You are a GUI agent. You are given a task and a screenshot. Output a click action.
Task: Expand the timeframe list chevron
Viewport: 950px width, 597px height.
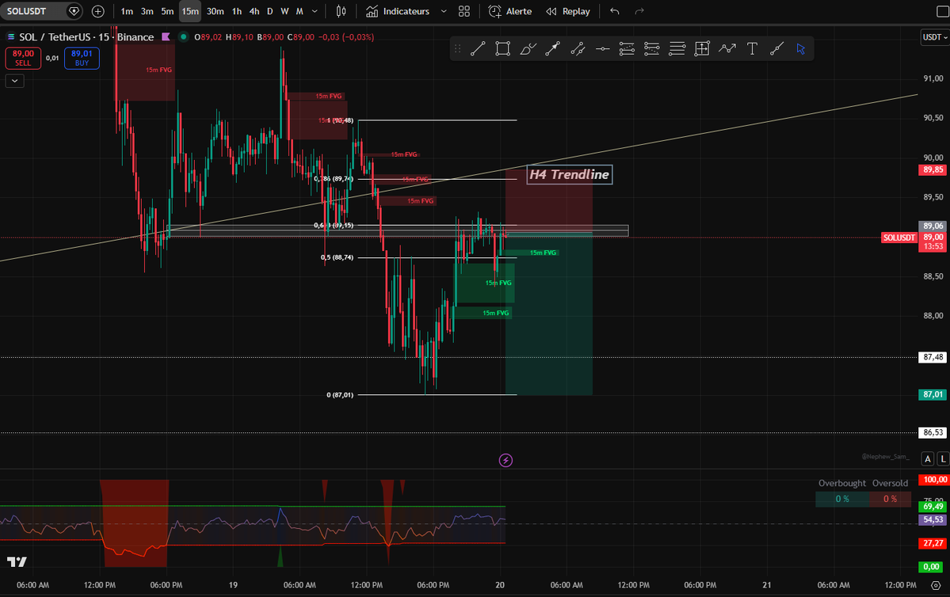click(315, 12)
